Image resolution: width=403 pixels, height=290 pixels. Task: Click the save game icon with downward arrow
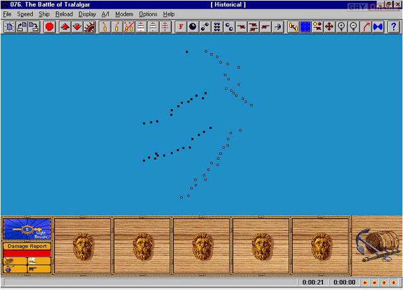coord(33,26)
